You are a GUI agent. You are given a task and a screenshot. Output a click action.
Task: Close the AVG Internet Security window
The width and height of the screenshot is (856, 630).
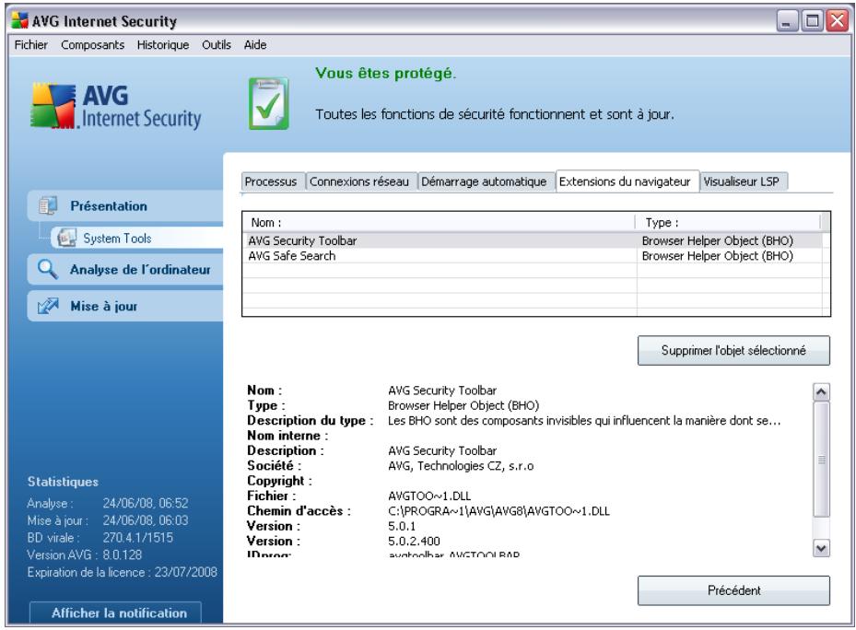click(x=837, y=21)
